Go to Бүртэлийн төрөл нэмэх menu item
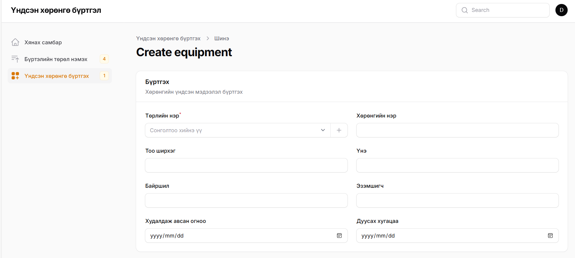Viewport: 575px width, 258px height. [56, 59]
